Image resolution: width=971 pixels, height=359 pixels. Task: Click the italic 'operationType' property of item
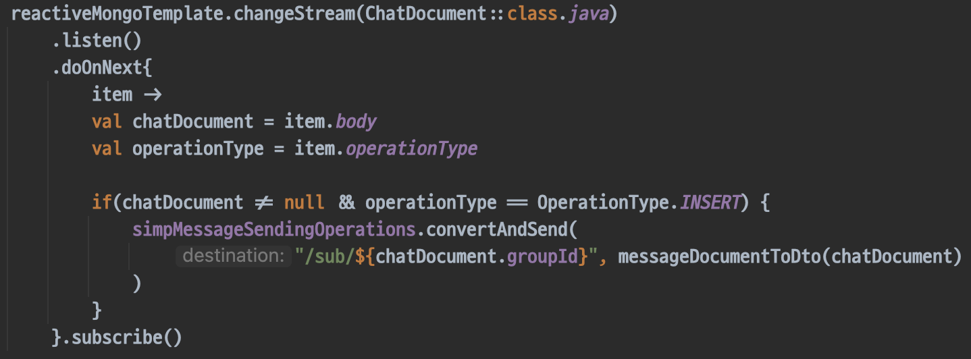pyautogui.click(x=411, y=148)
